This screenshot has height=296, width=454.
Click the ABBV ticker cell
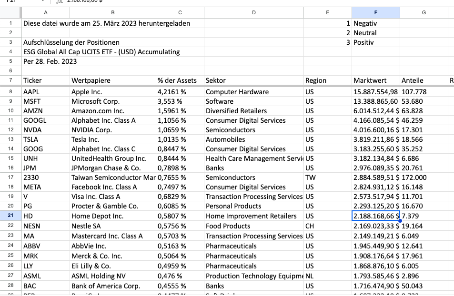[46, 246]
